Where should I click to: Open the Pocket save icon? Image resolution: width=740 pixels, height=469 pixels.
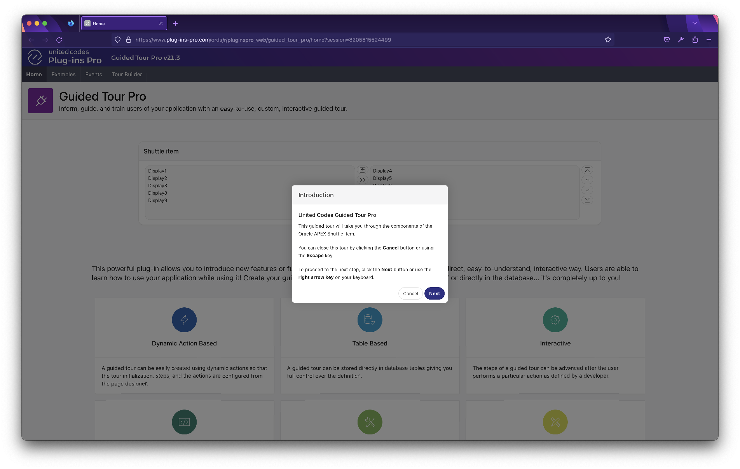667,40
